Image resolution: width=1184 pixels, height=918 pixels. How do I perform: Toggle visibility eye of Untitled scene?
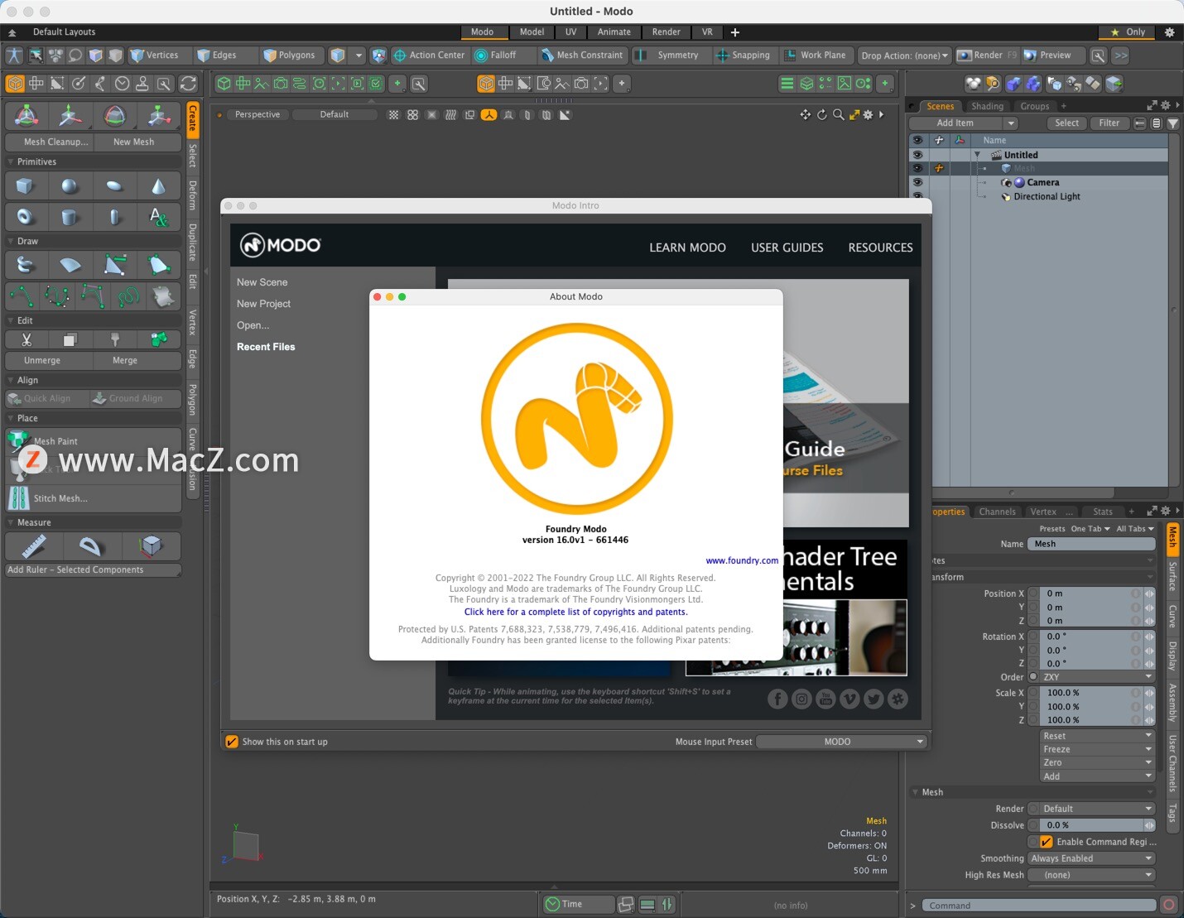[917, 155]
